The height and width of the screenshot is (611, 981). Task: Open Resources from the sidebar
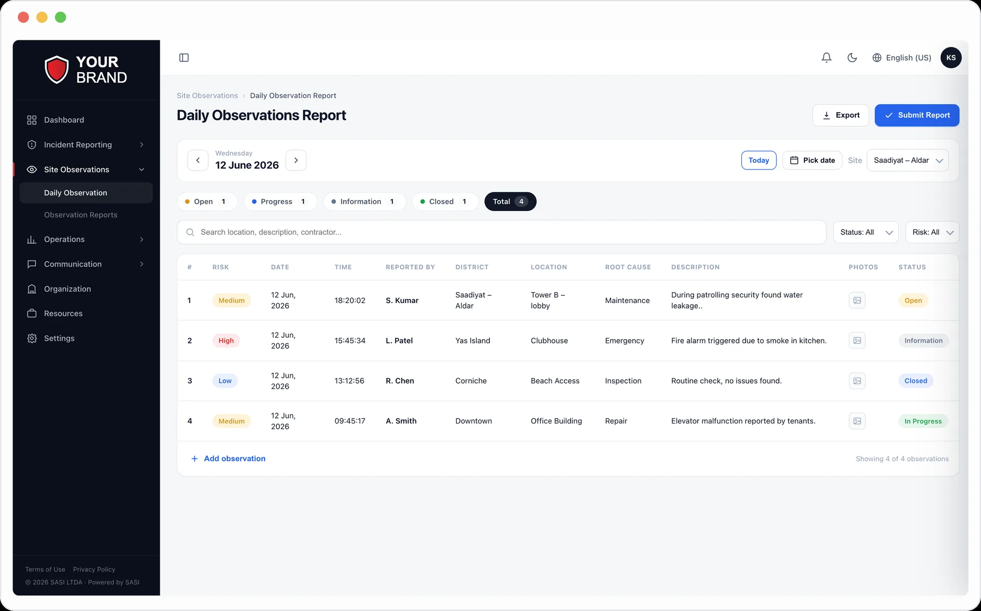86,313
